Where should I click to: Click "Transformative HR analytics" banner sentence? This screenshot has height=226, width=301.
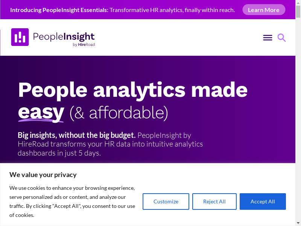pyautogui.click(x=172, y=10)
